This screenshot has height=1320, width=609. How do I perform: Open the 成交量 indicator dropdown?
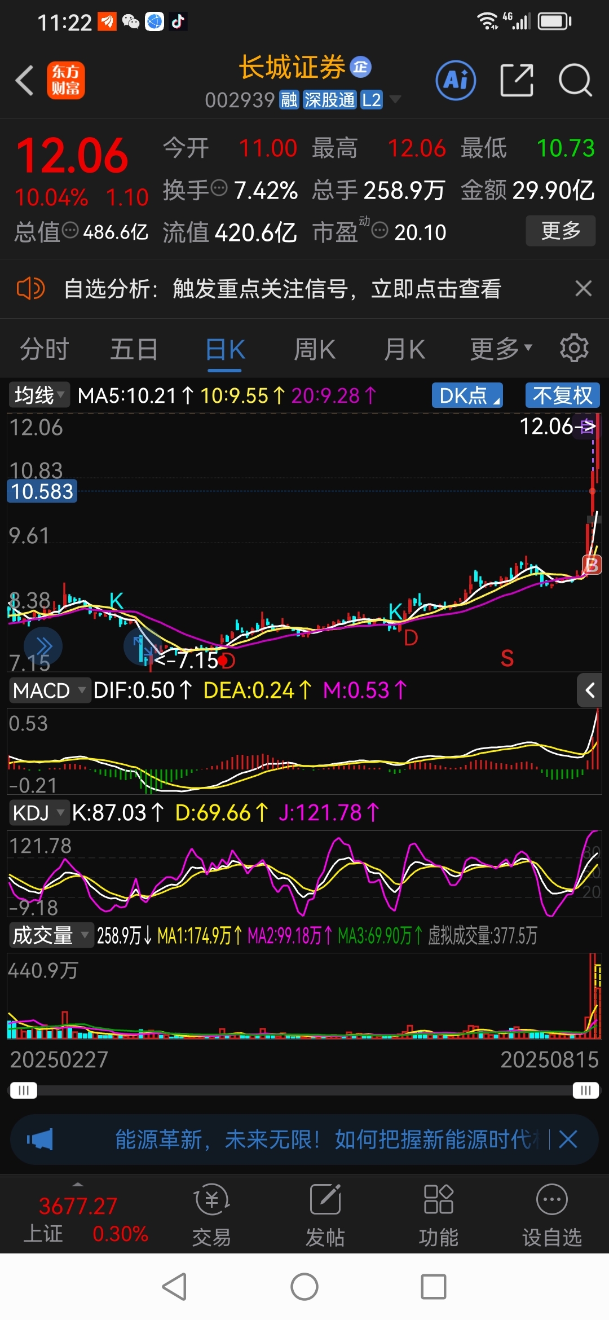[51, 935]
